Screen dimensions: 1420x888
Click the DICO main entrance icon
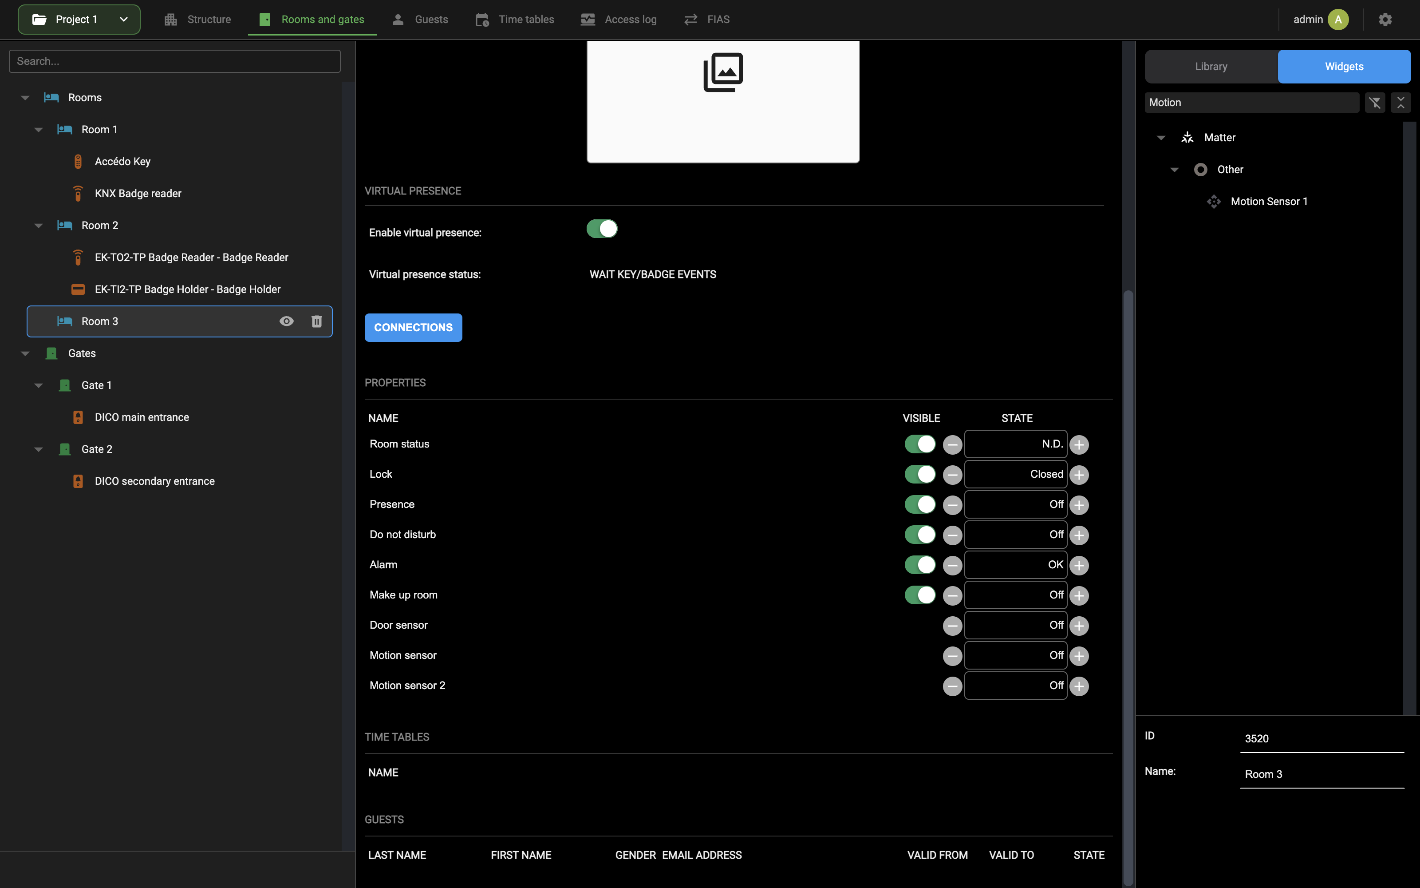[78, 417]
